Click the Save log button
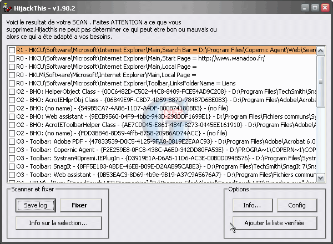The image size is (333, 244). [x=36, y=205]
